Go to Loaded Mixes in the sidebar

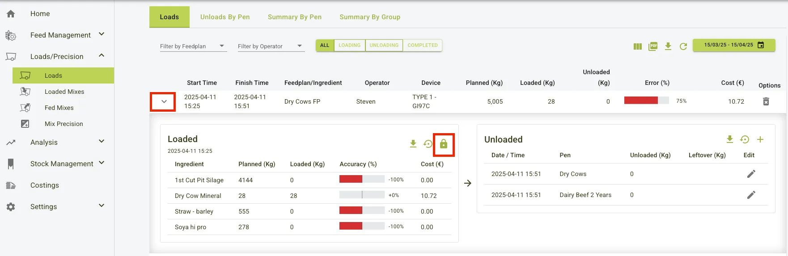64,92
